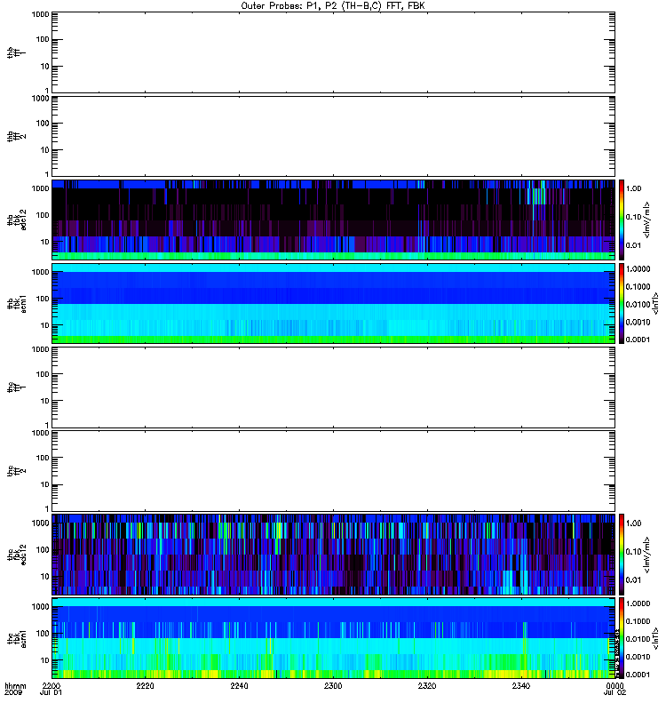The height and width of the screenshot is (711, 666).
Task: Click the "thc fft 1" y-axis title
Action: [x=16, y=387]
